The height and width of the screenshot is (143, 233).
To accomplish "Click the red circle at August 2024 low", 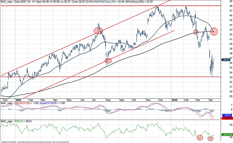I will pyautogui.click(x=108, y=61).
